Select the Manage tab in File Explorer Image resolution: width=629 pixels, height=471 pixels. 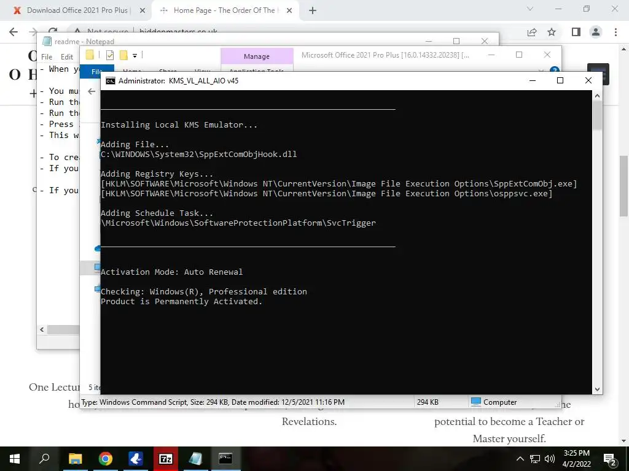(257, 56)
